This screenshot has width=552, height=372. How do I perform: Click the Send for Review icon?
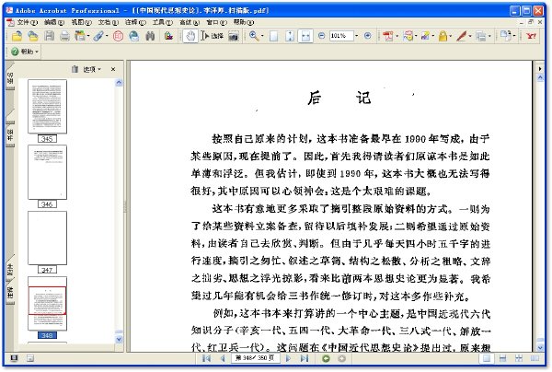point(425,36)
